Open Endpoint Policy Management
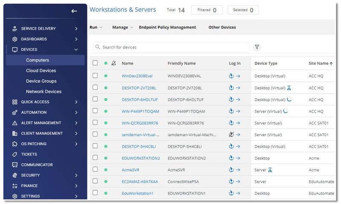 (x=167, y=27)
